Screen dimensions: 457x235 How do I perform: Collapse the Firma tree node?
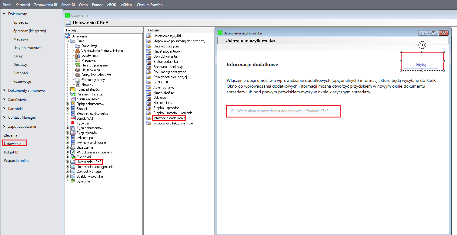(x=67, y=41)
